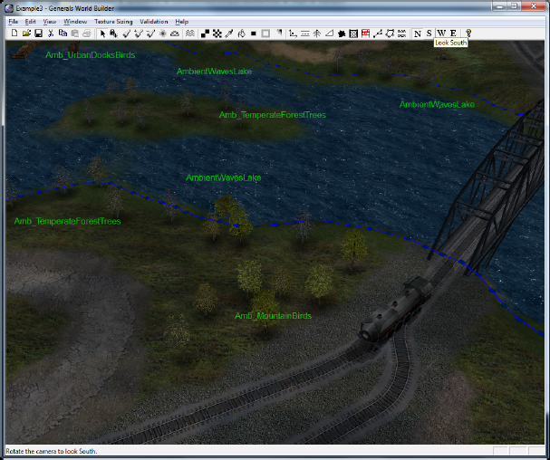The height and width of the screenshot is (460, 550).
Task: Copy selection using the Copy icon
Action: pos(63,34)
